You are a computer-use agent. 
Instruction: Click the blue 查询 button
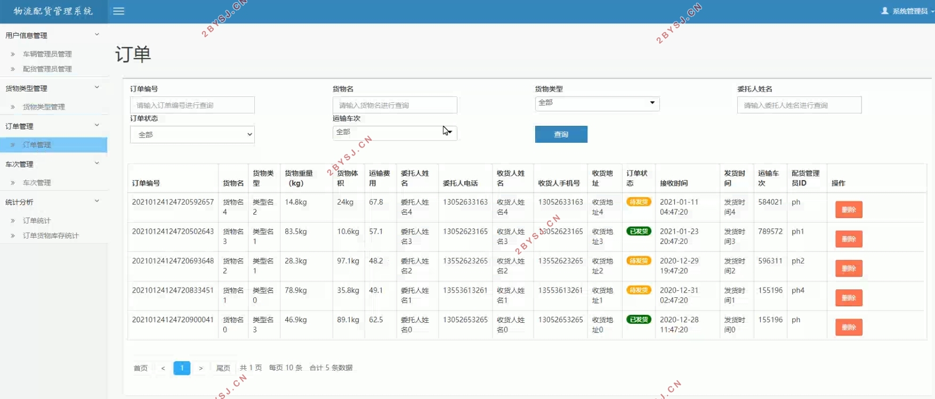point(561,134)
